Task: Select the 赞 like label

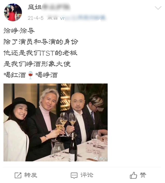Action: (x=143, y=175)
